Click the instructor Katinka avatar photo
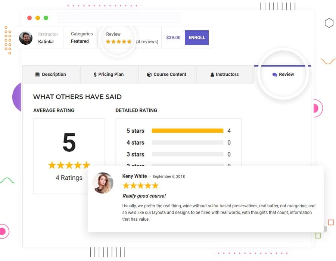This screenshot has height=261, width=336. tap(26, 38)
